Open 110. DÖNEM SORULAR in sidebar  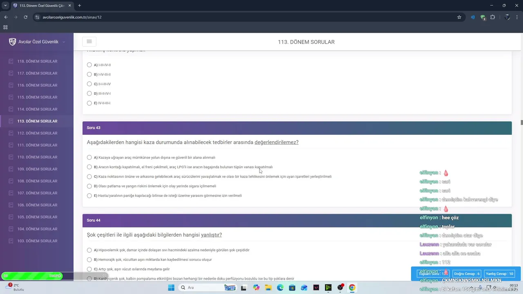click(x=37, y=157)
